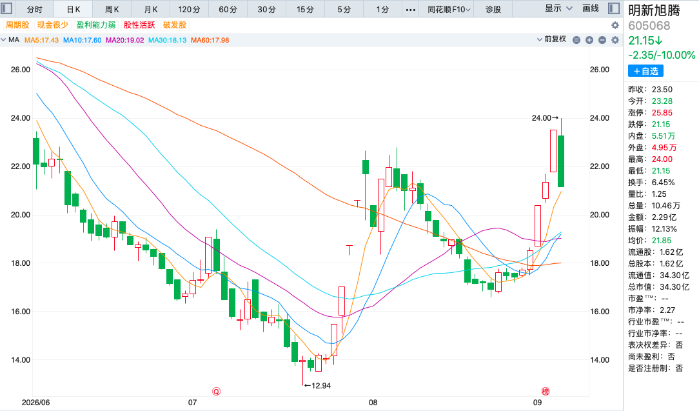699x411 pixels.
Task: Click the first minus icon after 前复权
Action: [576, 40]
